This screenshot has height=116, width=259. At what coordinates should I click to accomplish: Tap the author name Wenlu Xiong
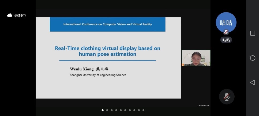coord(82,69)
